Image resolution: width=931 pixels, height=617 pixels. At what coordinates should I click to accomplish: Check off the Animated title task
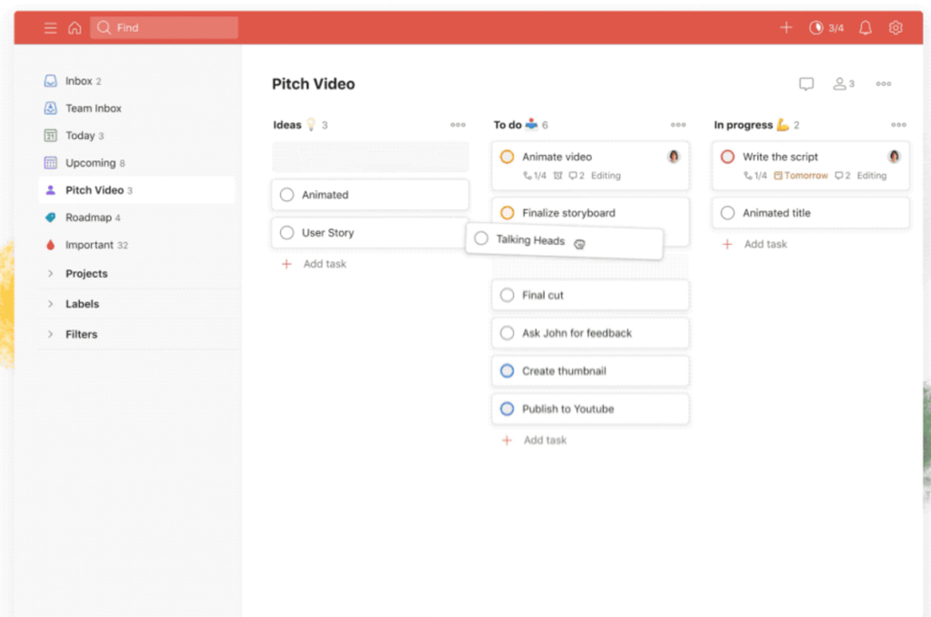coord(727,212)
